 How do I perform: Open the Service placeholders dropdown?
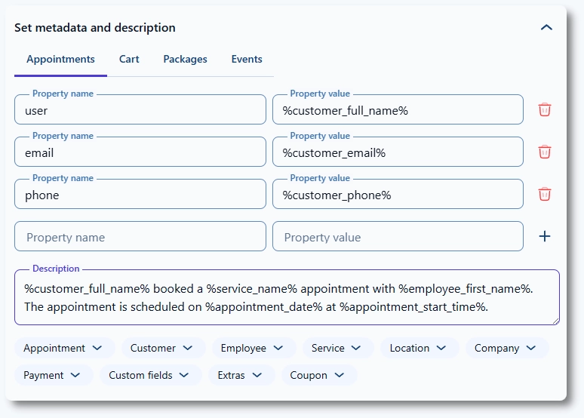[x=337, y=348]
